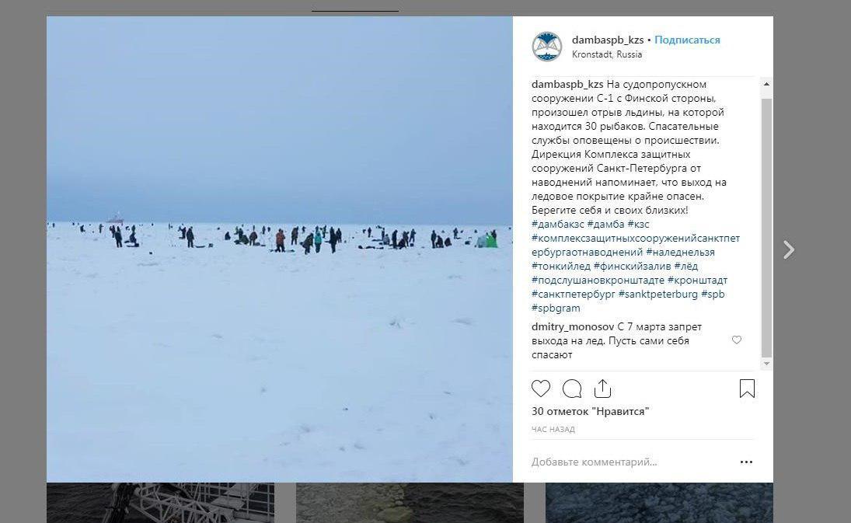Open the #spbgram hashtag
The height and width of the screenshot is (523, 851).
coord(556,309)
